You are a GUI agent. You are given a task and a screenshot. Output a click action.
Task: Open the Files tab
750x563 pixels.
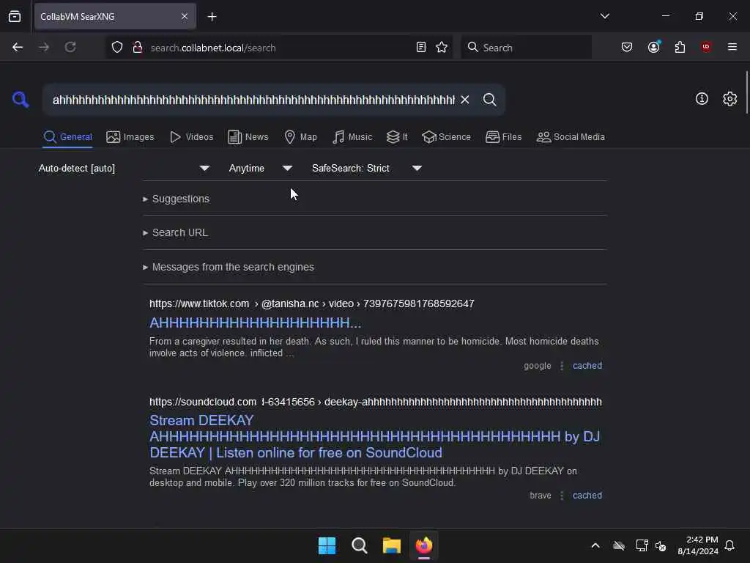click(x=504, y=137)
